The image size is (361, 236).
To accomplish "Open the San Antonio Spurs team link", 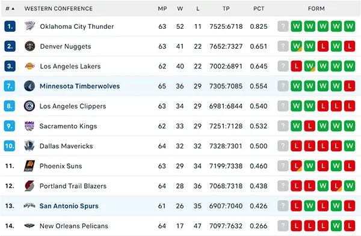I will pyautogui.click(x=69, y=206).
